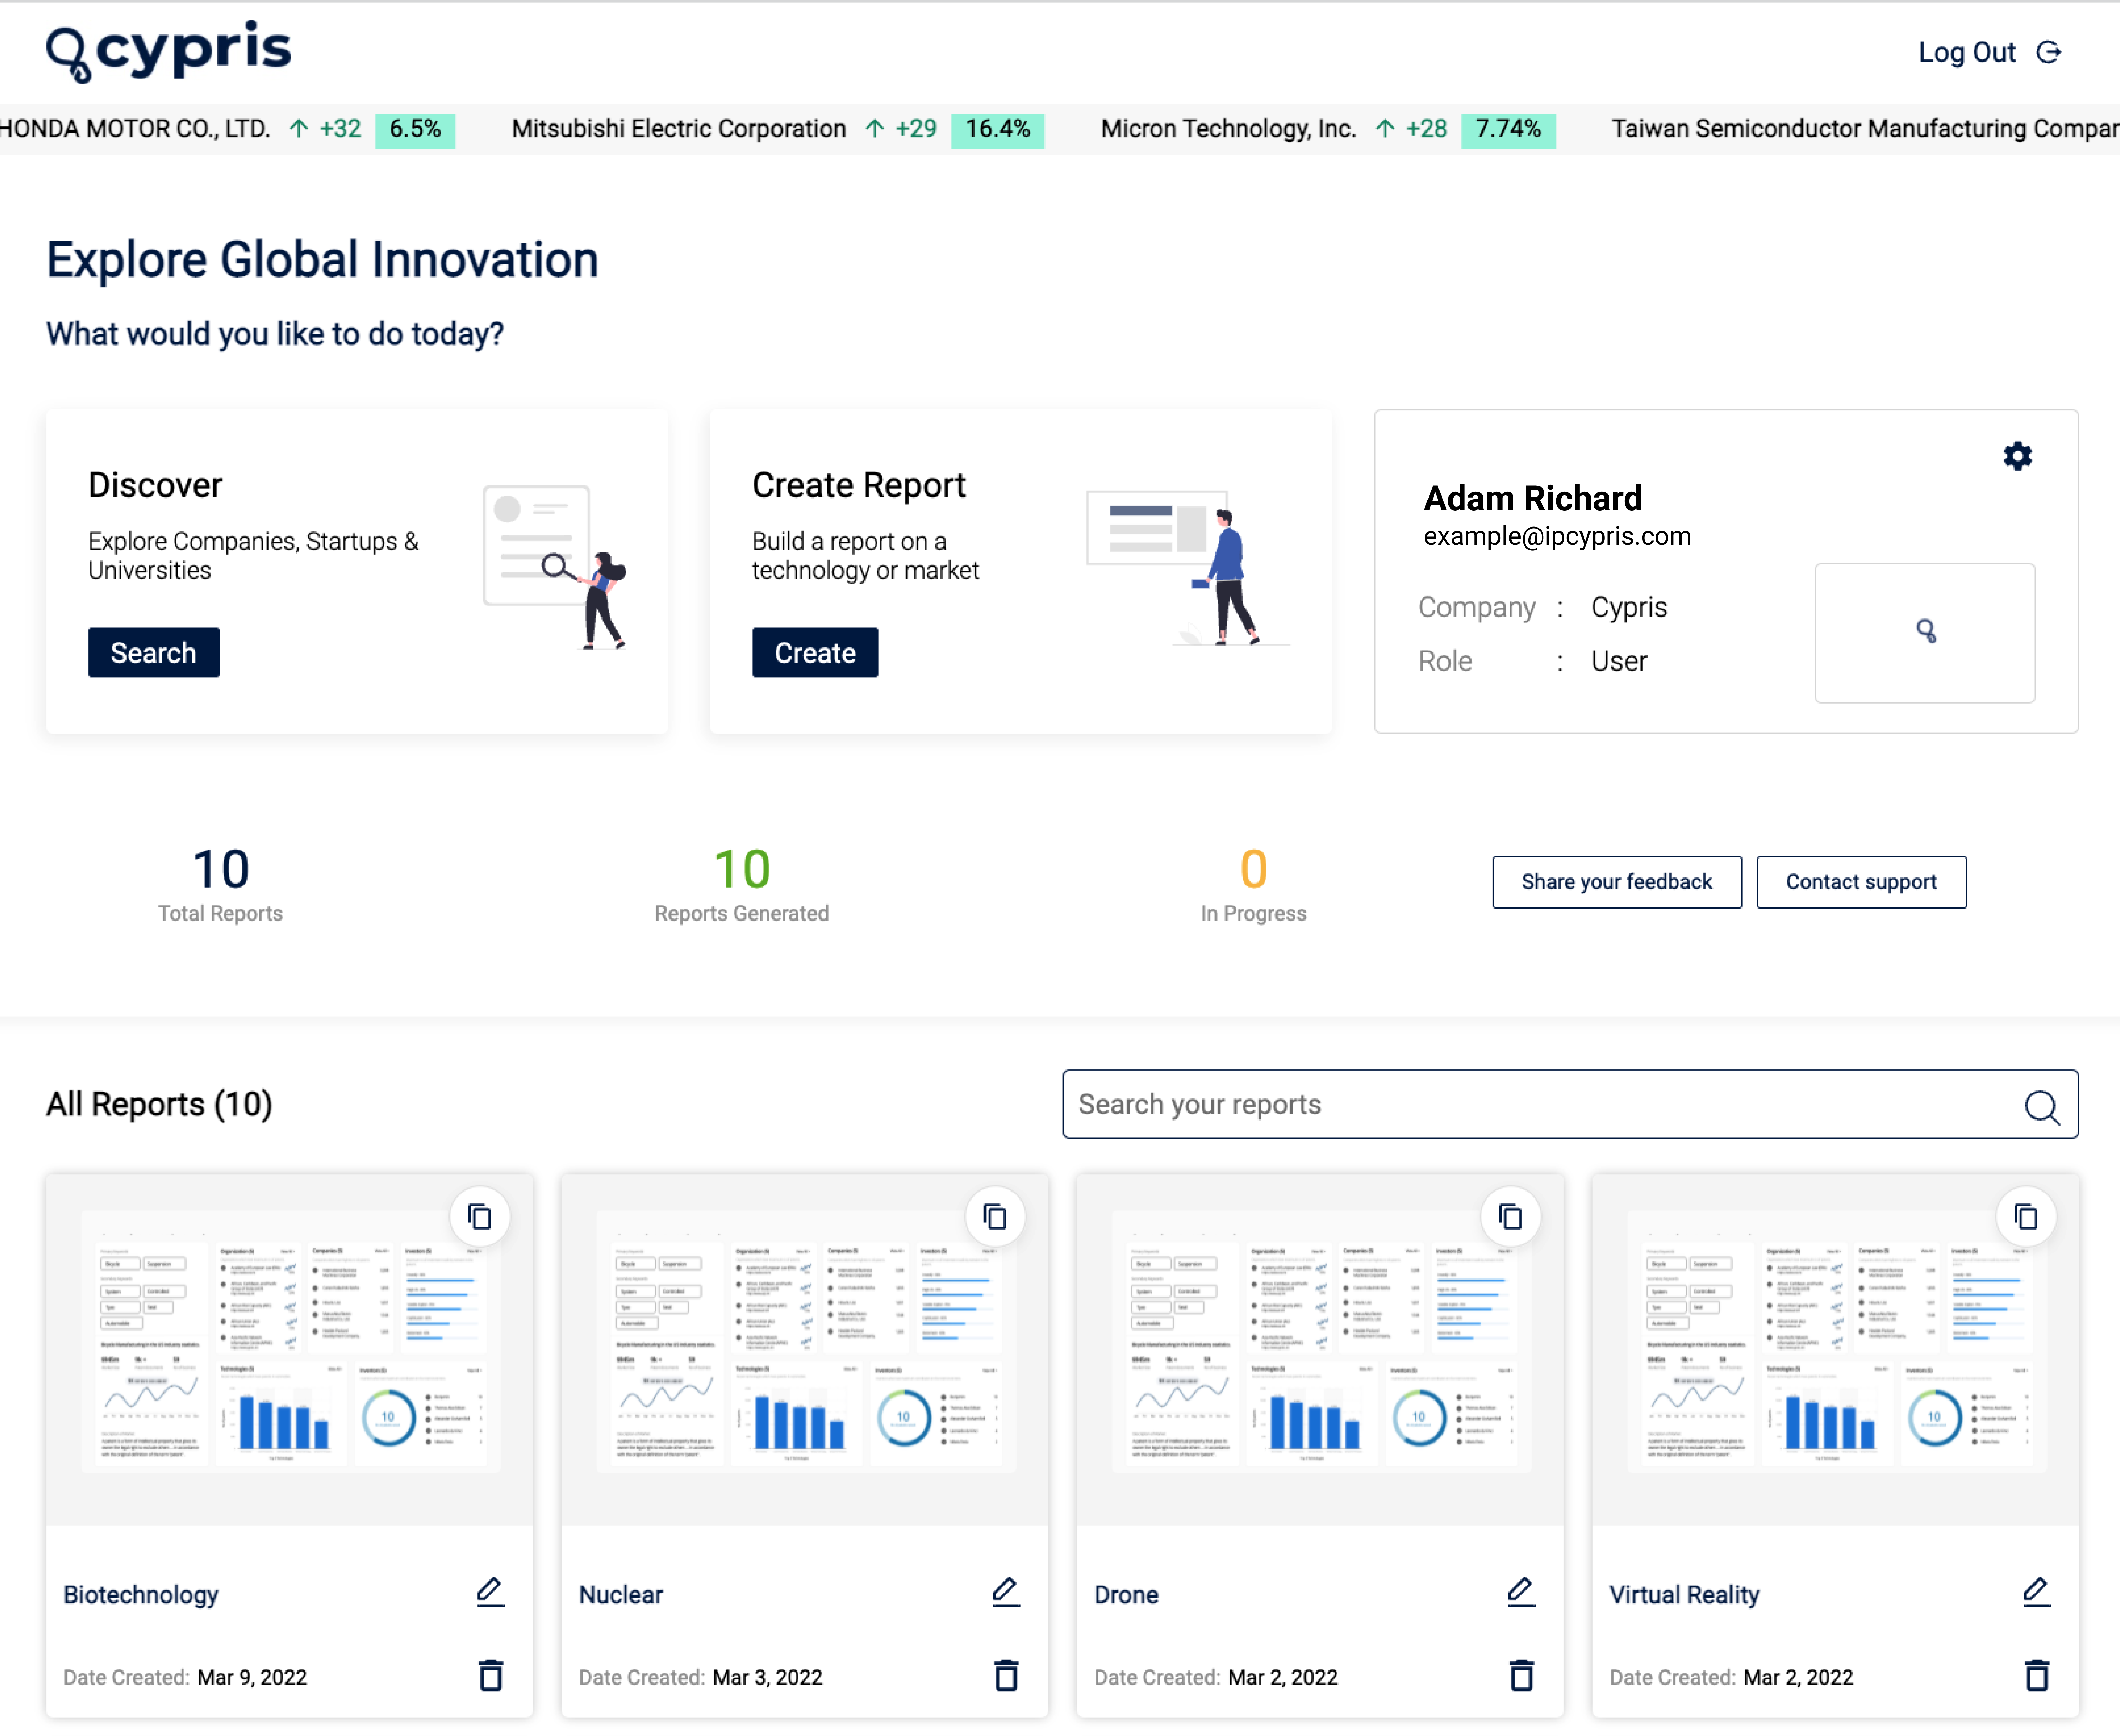The image size is (2120, 1736).
Task: Click Contact support
Action: click(x=1861, y=882)
